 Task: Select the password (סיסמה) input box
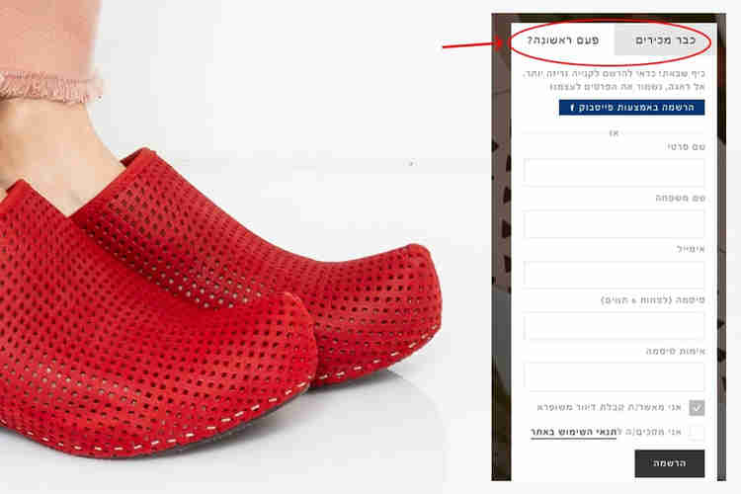click(x=614, y=326)
